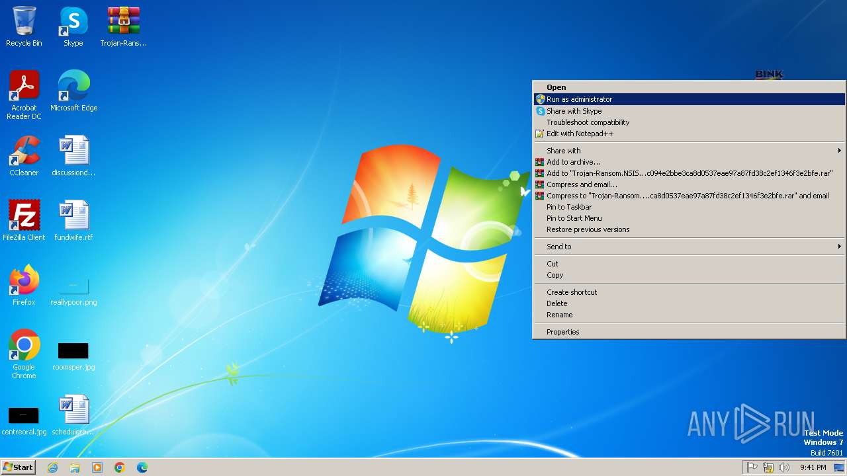Choose Cut in the context menu
The height and width of the screenshot is (476, 847).
pyautogui.click(x=689, y=264)
